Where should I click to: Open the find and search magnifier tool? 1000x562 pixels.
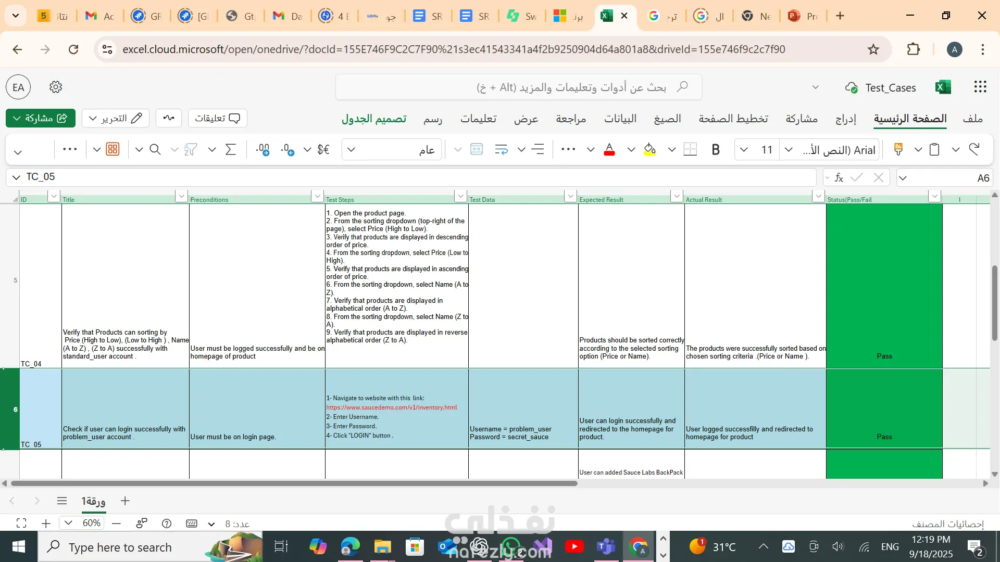155,150
